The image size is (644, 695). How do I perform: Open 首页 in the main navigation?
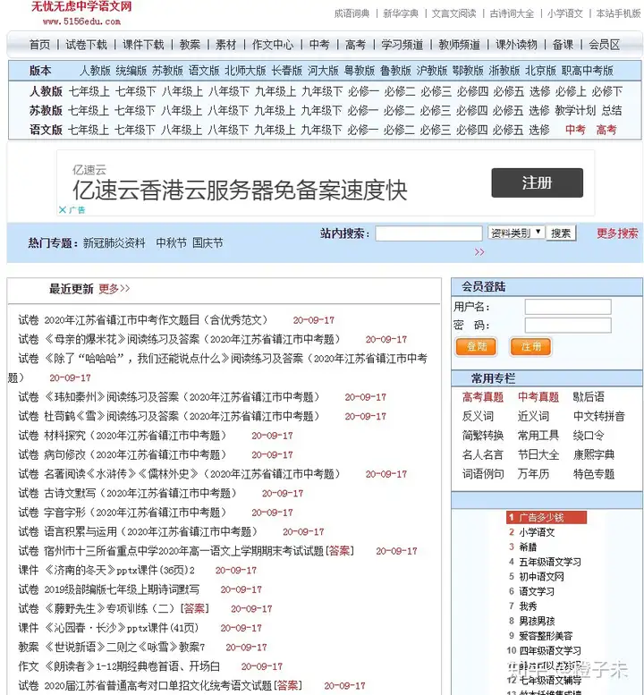tap(40, 45)
